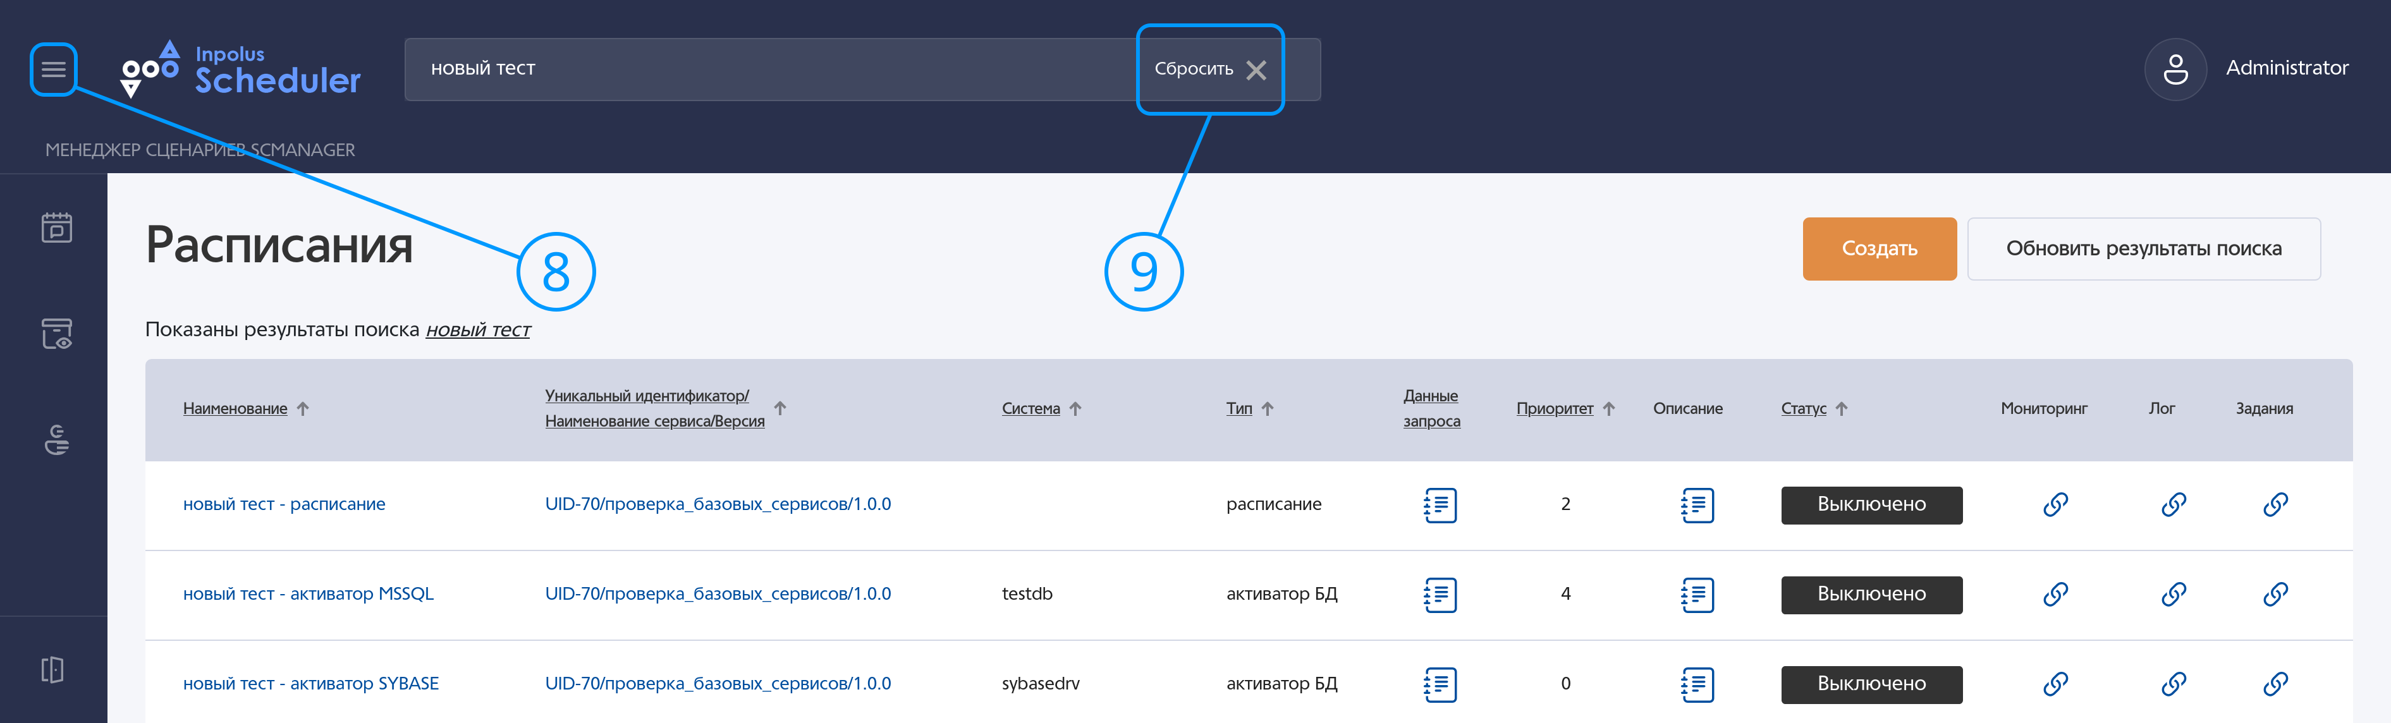Open tasks link icon for 'активатор MSSQL' row
The image size is (2391, 723).
tap(2275, 595)
